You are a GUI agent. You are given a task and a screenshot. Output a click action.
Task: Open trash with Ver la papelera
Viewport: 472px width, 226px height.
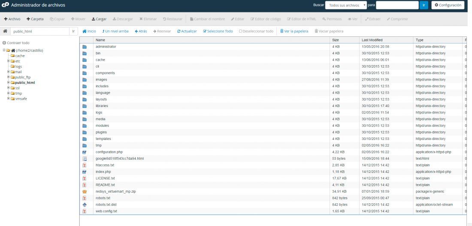click(x=294, y=31)
